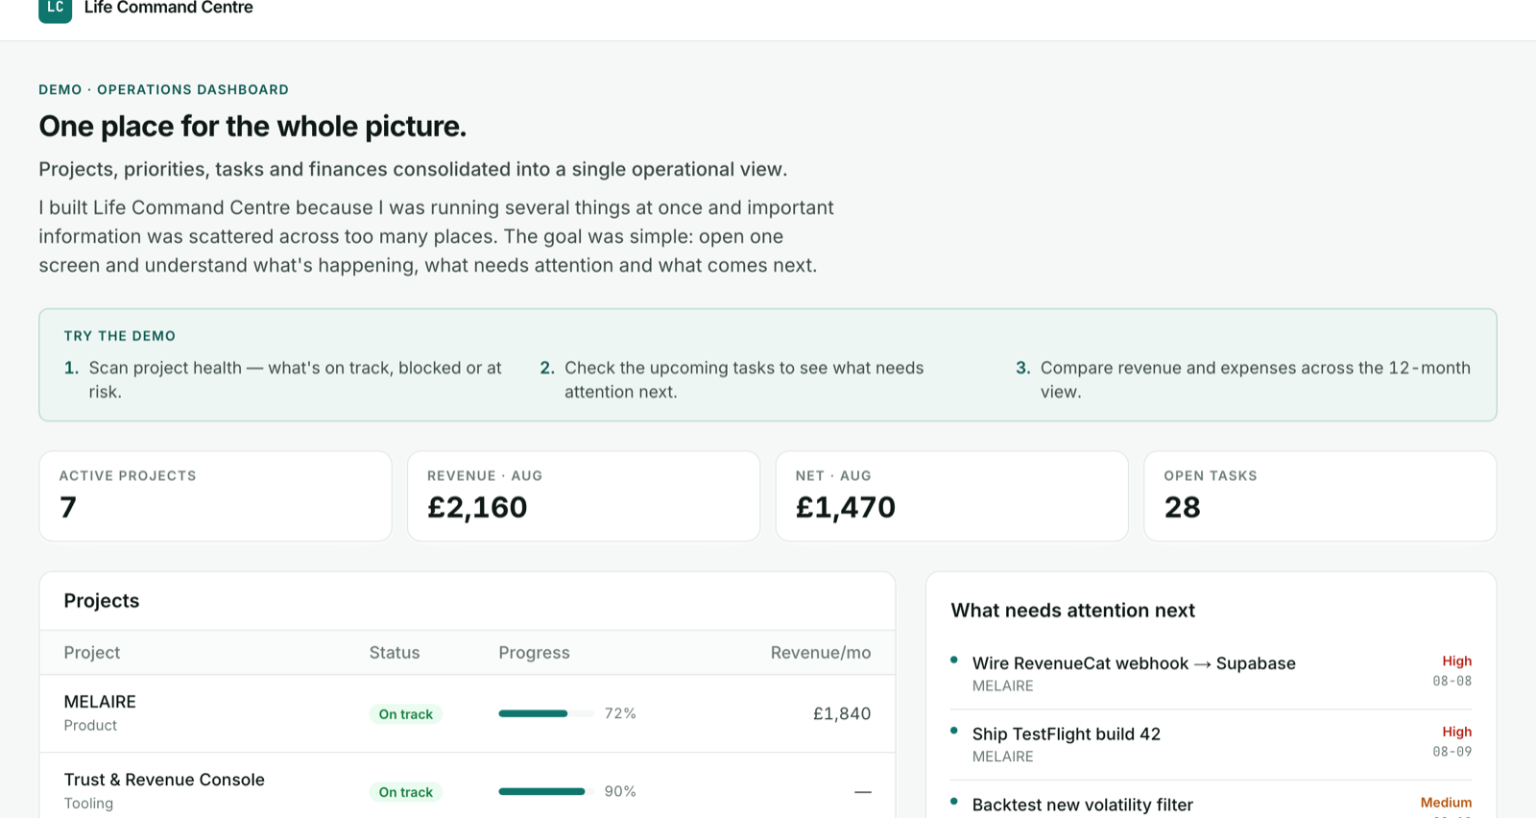
Task: Click demo step 1 about project health
Action: point(283,379)
